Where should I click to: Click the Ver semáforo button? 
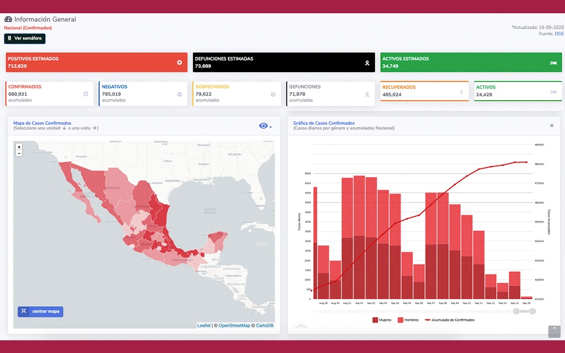(25, 39)
